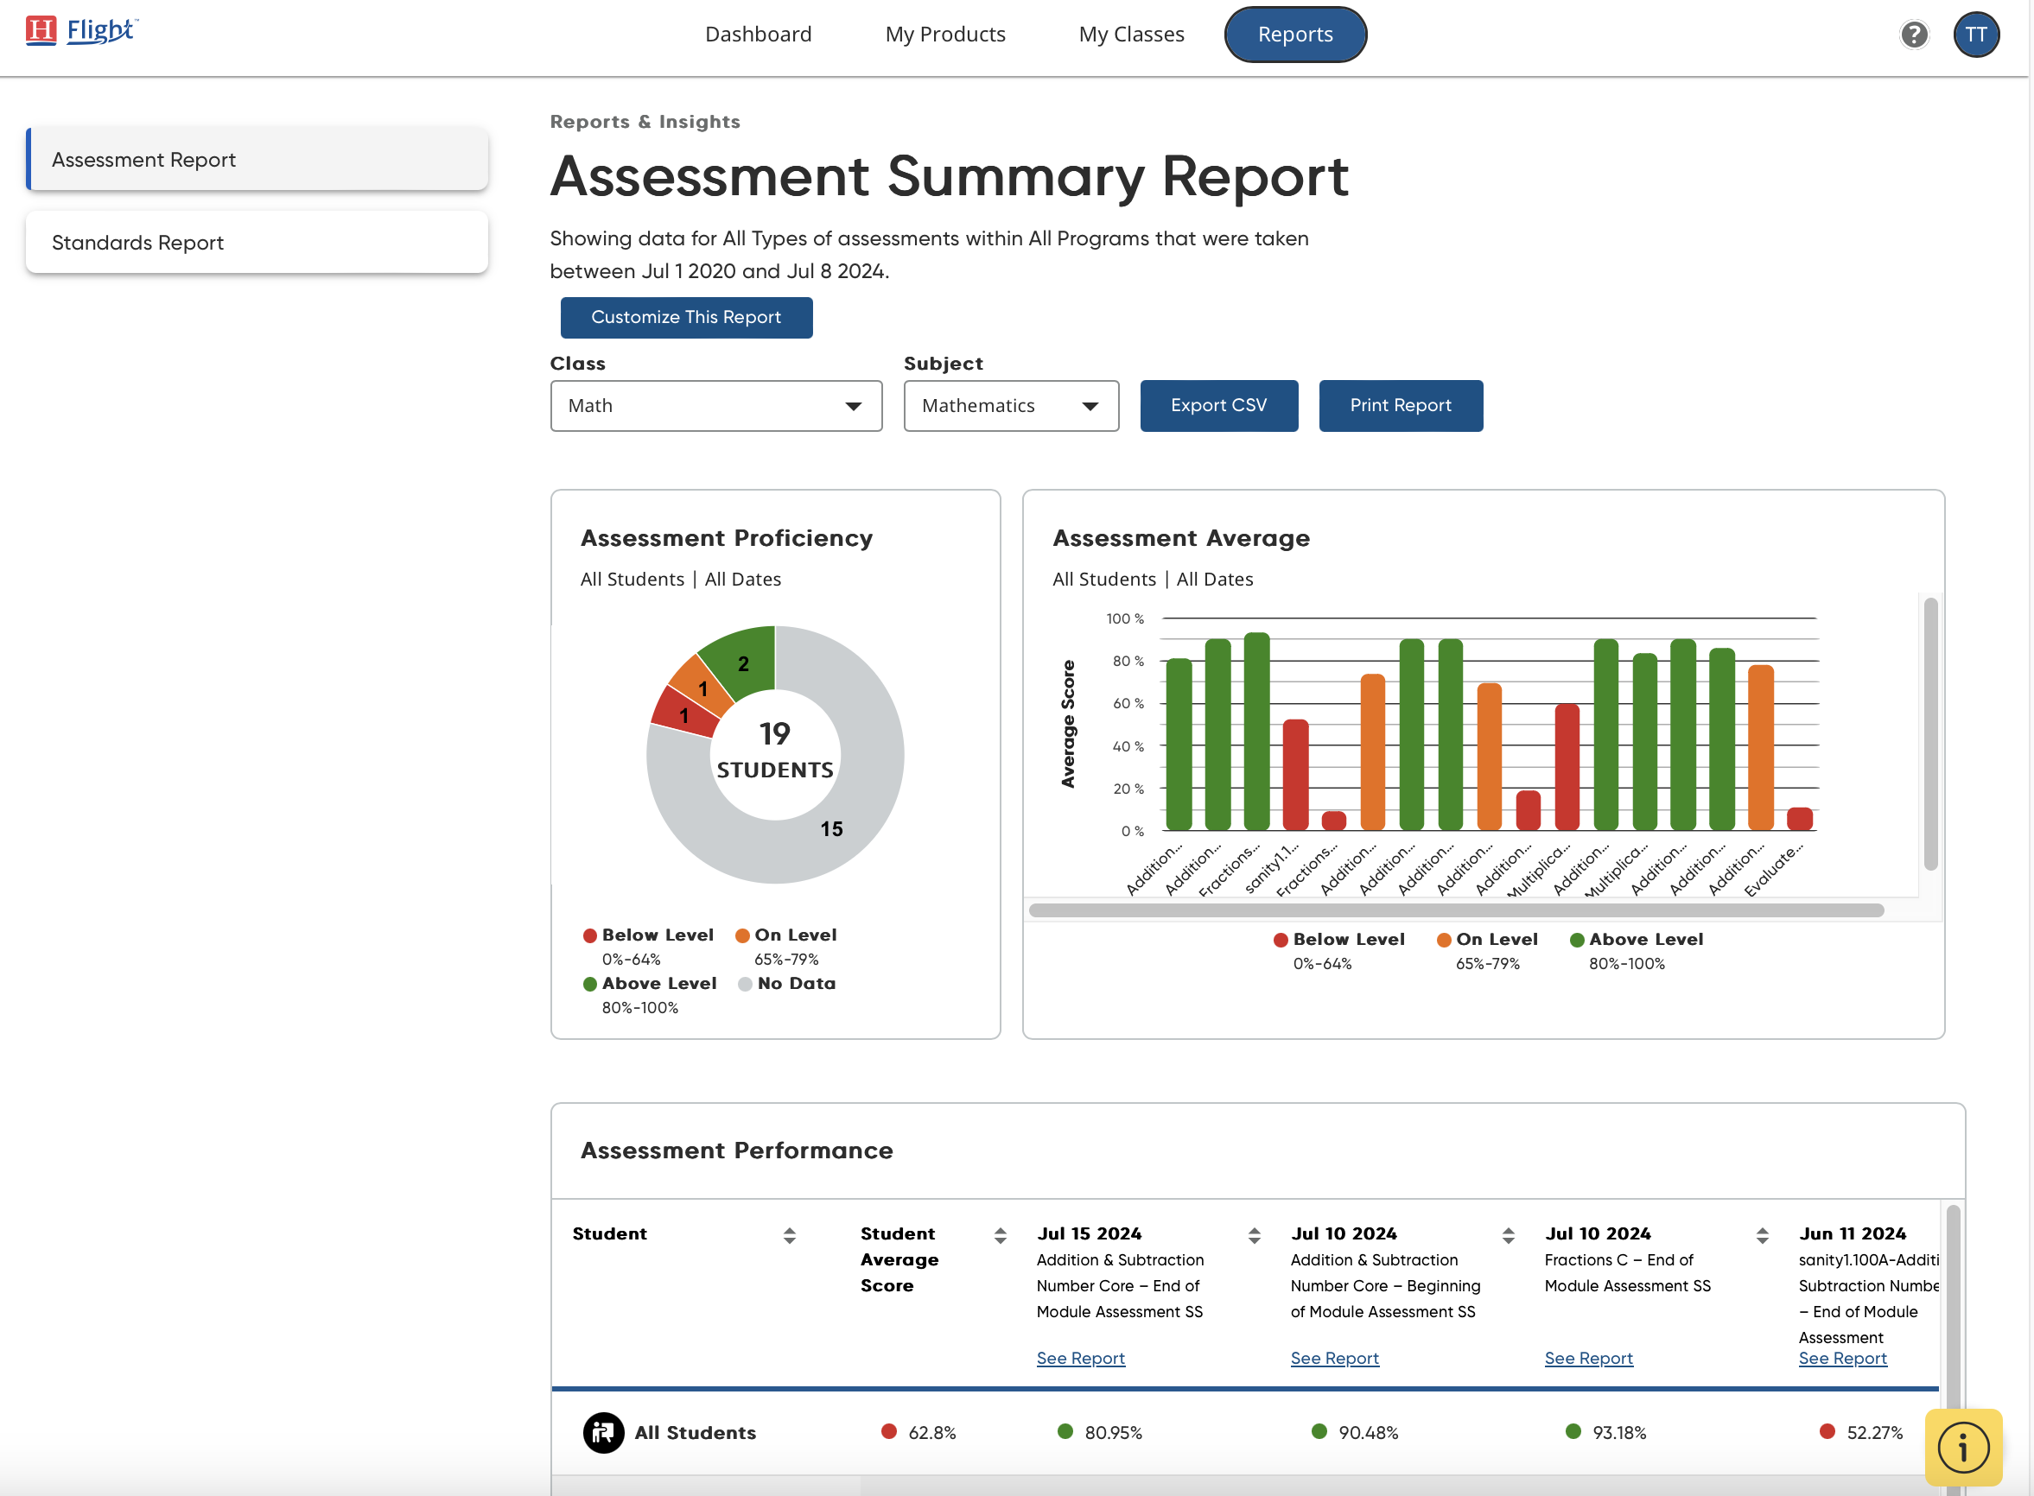
Task: Switch to the My Classes tab
Action: click(x=1131, y=35)
